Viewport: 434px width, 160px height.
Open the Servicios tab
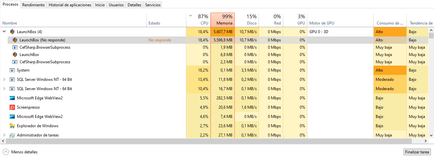[153, 5]
